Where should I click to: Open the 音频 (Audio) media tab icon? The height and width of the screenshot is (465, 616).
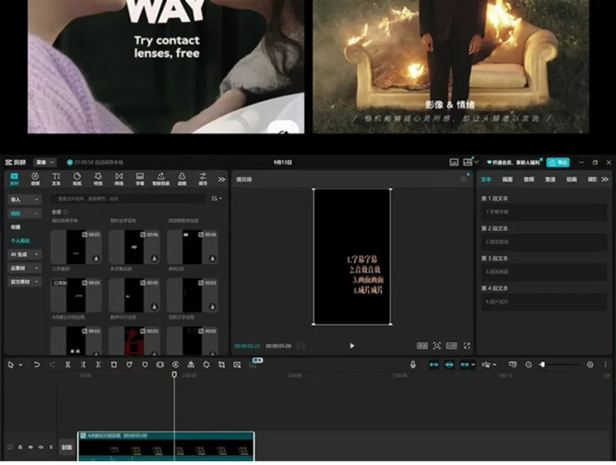[x=35, y=179]
